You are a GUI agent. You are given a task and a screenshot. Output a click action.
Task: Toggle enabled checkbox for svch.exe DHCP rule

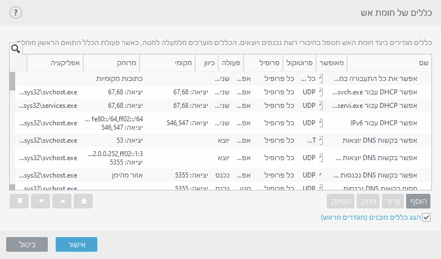coord(321,92)
